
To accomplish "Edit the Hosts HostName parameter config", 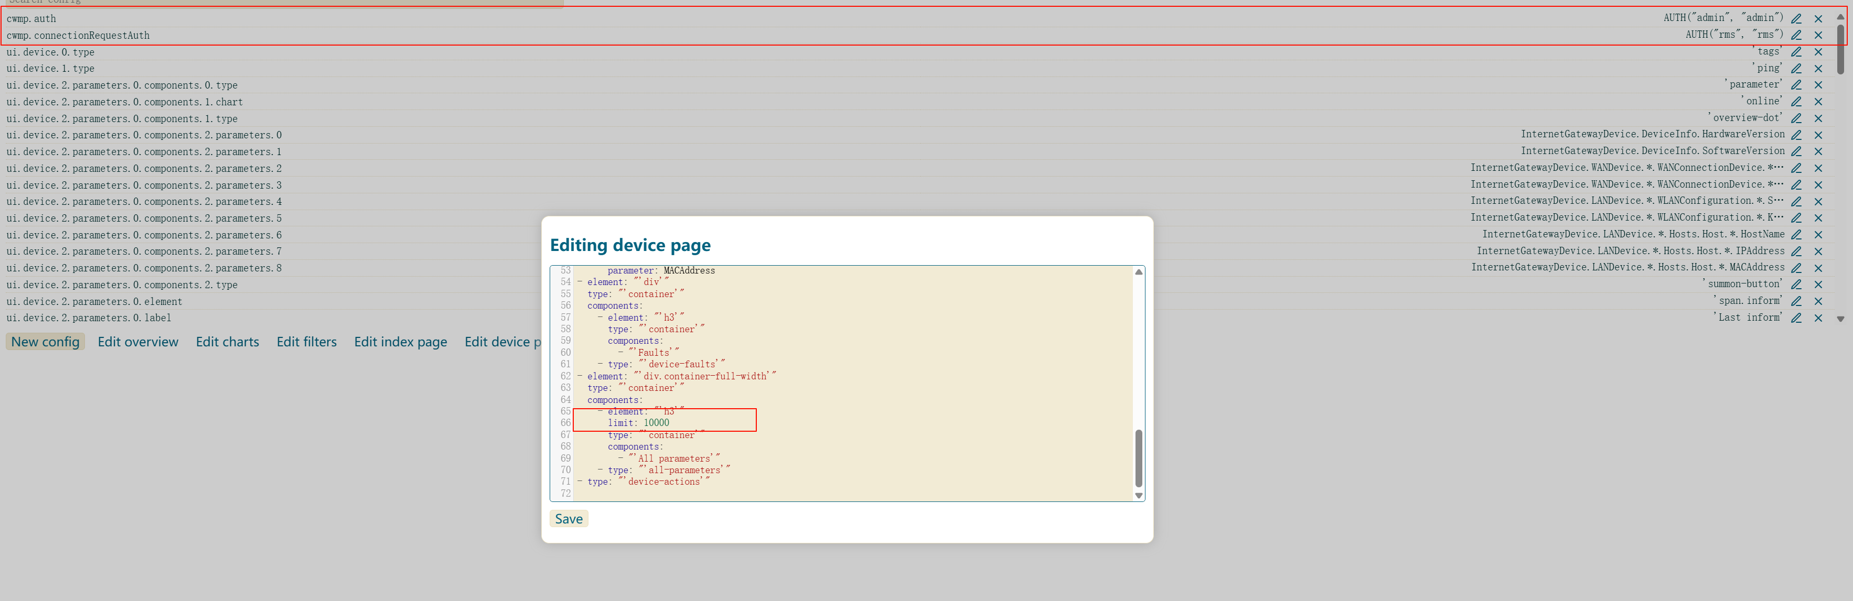I will [1795, 234].
